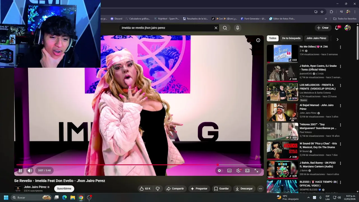Open options for Hétores 2007 video
The image size is (359, 202).
tap(340, 125)
